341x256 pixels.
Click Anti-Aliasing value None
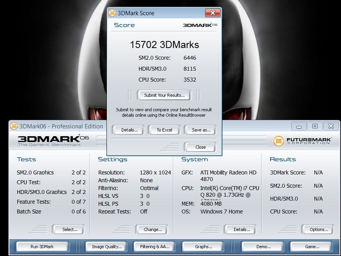(146, 180)
